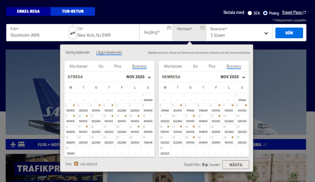
Task: Pick Utresa November 1 at 154693 points
Action: coord(148,98)
